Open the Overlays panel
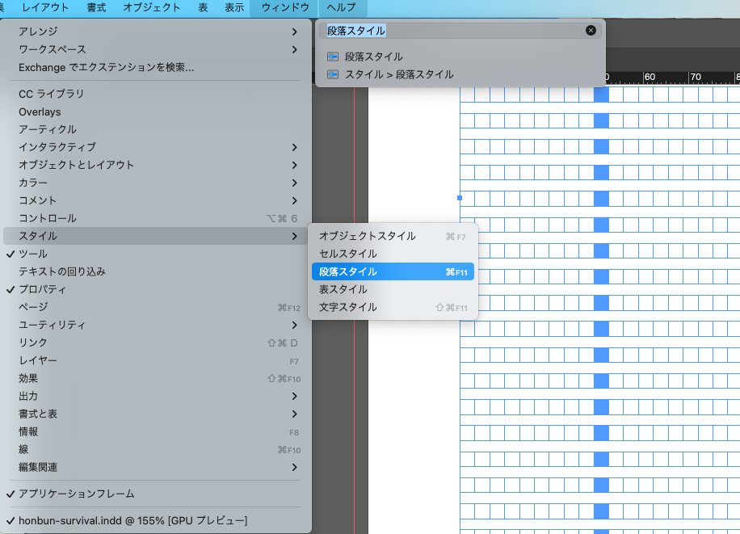740x534 pixels. coord(158,112)
